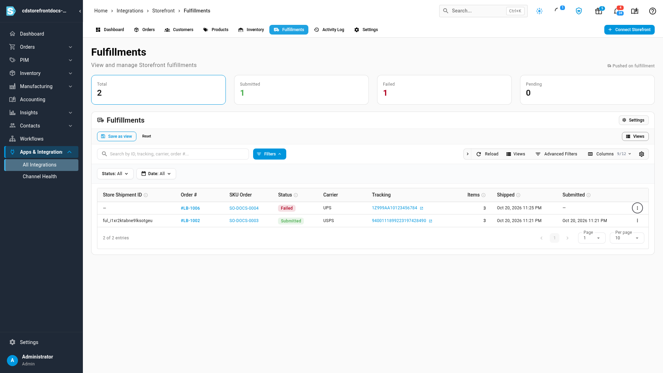The image size is (663, 373).
Task: Open the Columns 9/12 dropdown
Action: 609,154
